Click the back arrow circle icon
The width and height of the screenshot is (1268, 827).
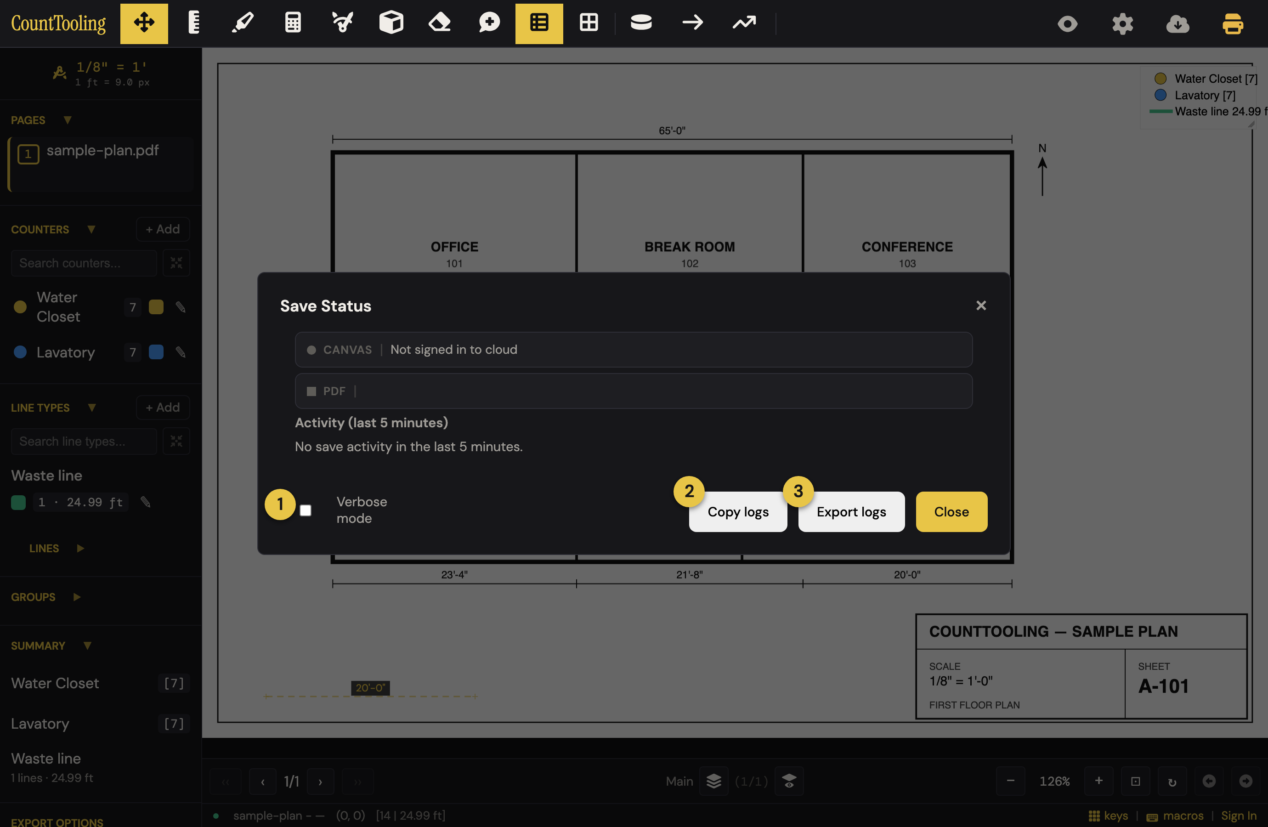point(1209,781)
